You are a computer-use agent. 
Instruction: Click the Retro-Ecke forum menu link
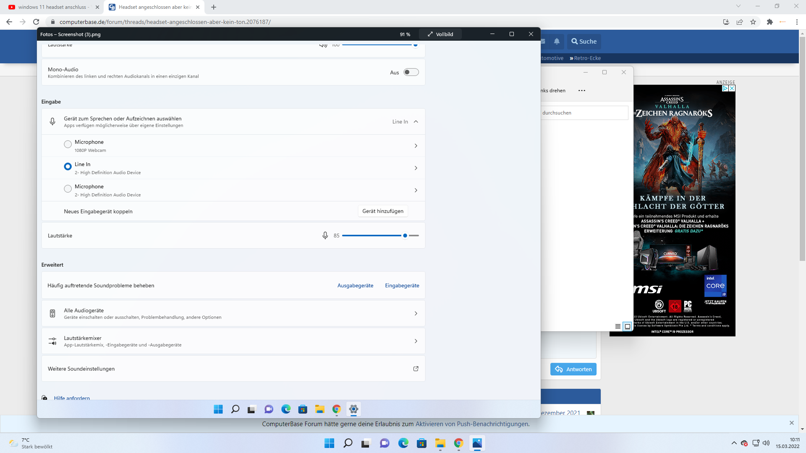tap(587, 58)
